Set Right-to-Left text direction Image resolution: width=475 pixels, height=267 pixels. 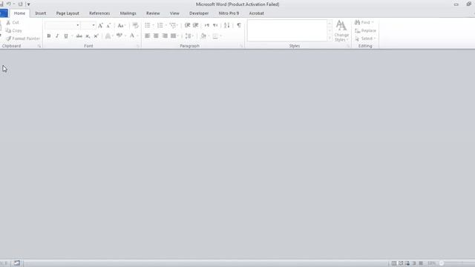coord(215,25)
